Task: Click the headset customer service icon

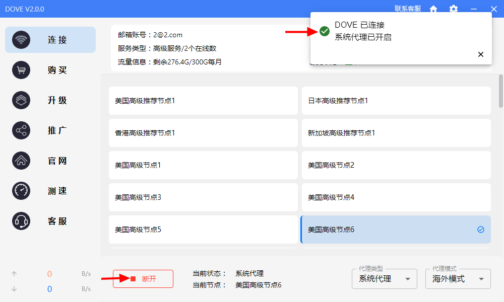Action: point(21,221)
